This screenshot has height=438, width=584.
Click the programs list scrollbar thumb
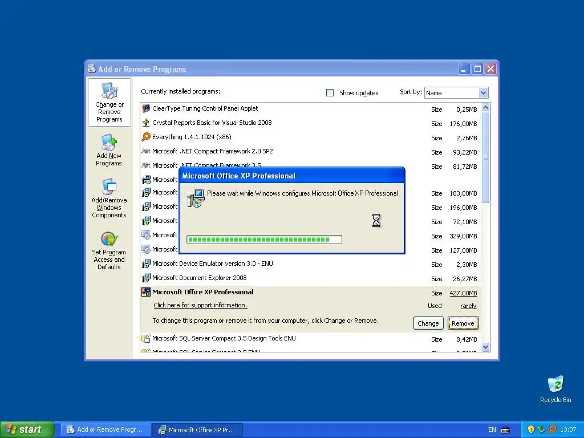[x=486, y=157]
